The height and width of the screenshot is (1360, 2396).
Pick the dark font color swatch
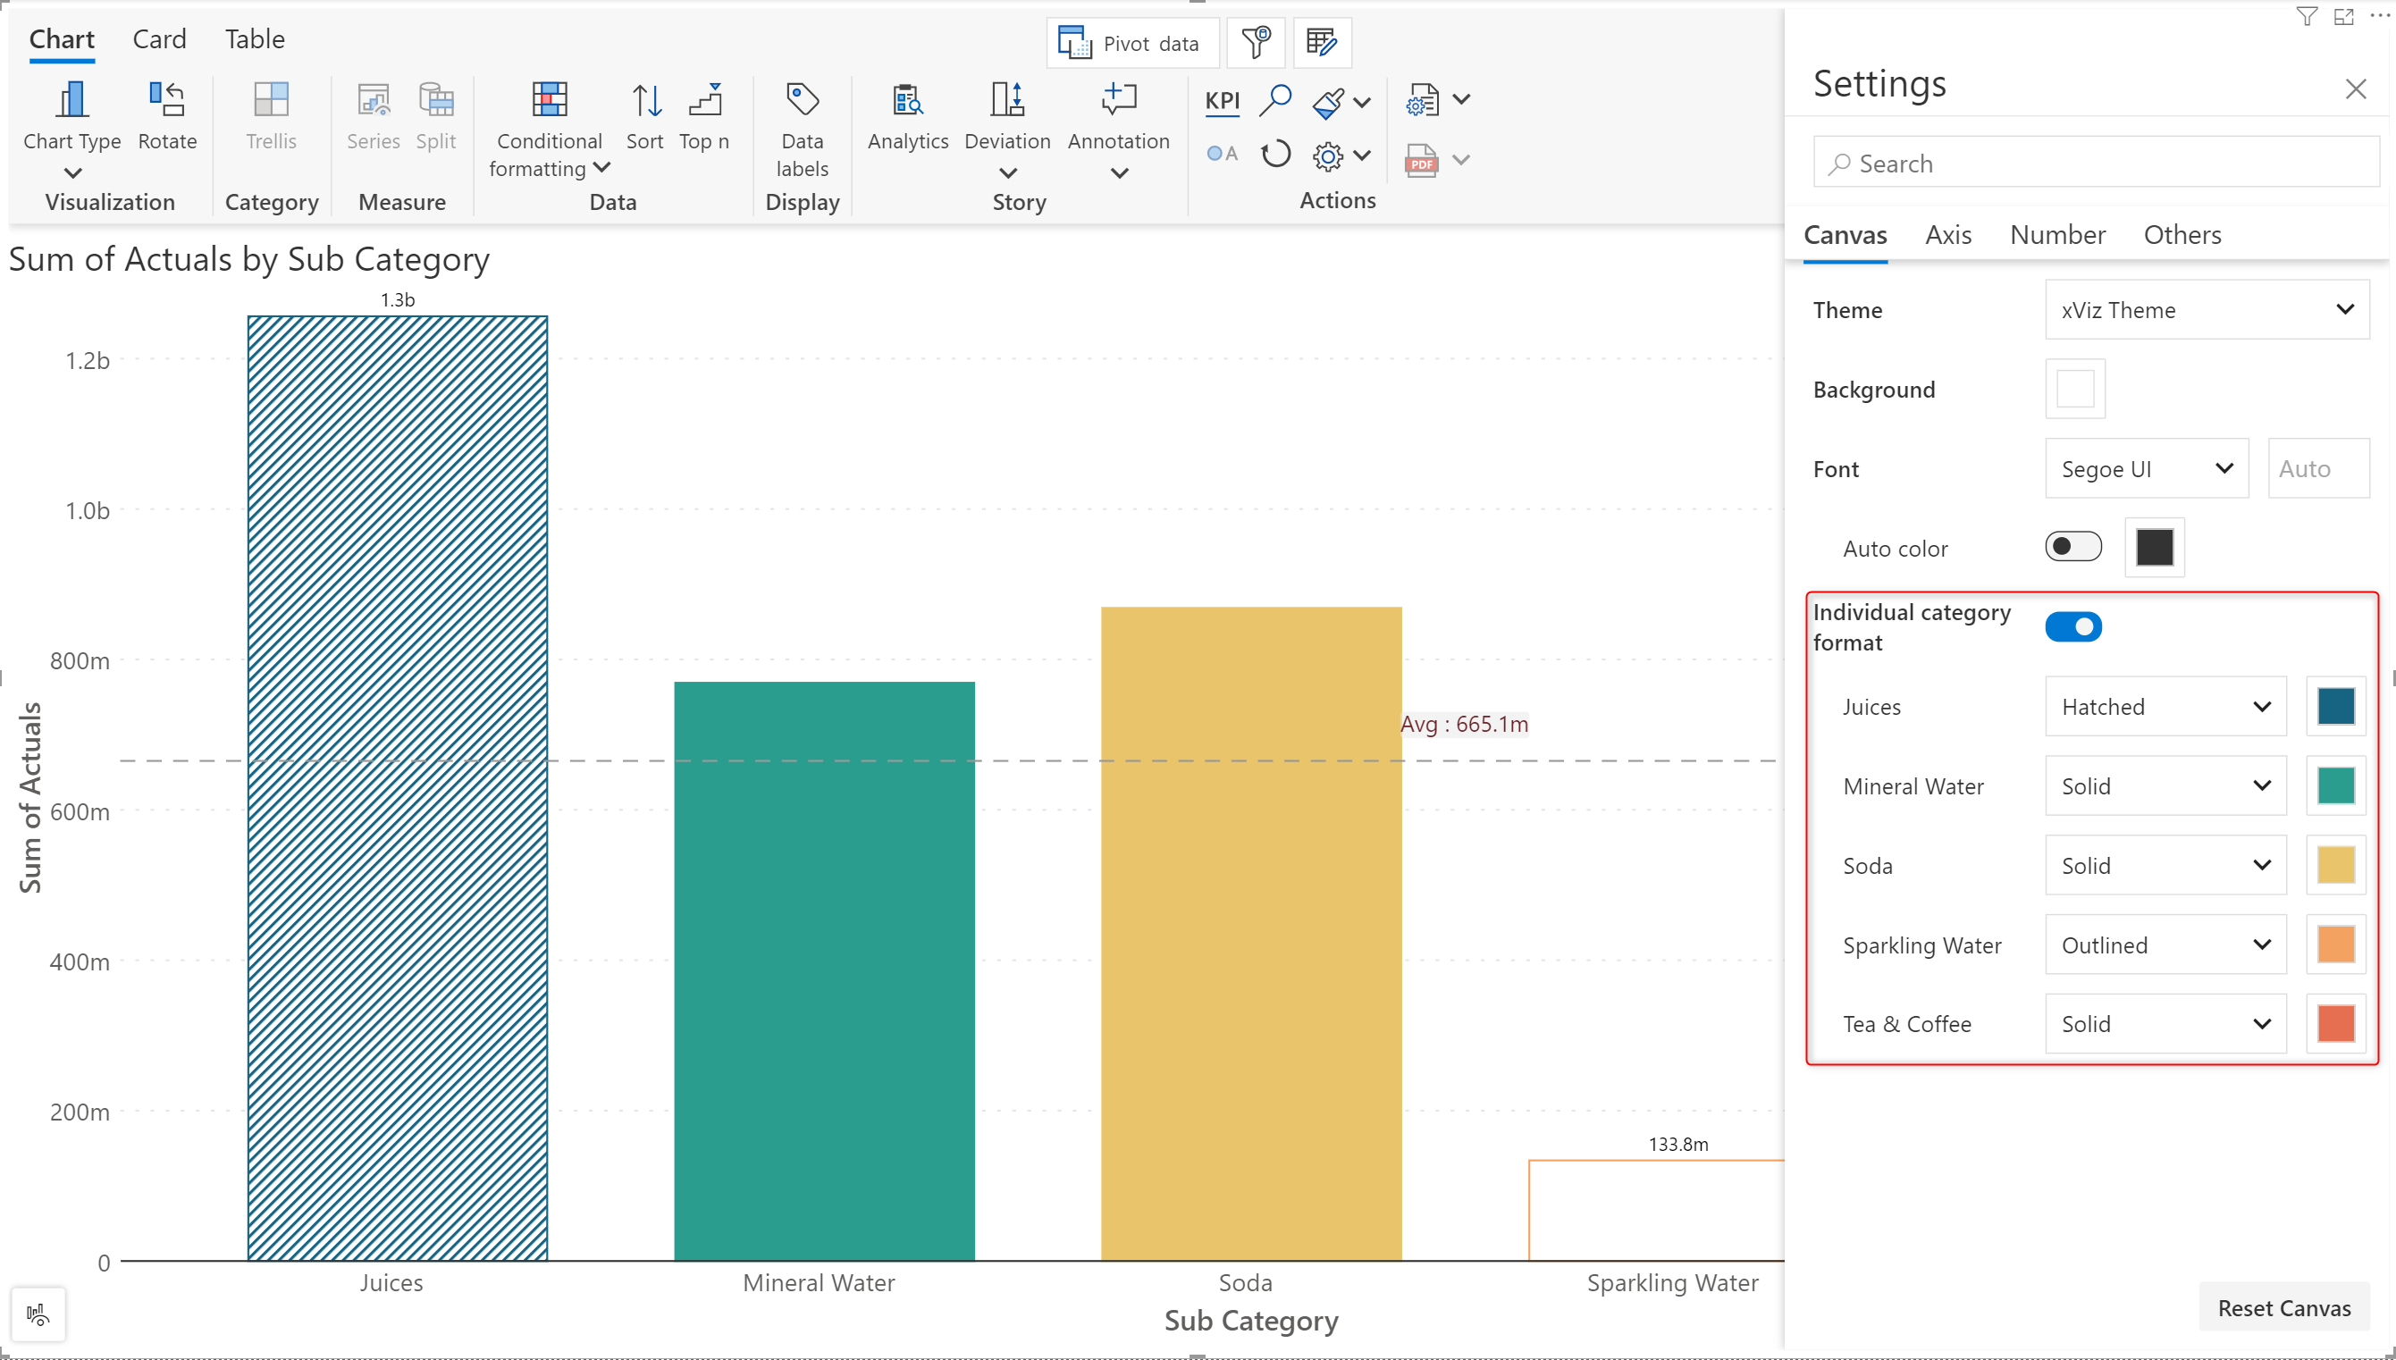pos(2154,548)
